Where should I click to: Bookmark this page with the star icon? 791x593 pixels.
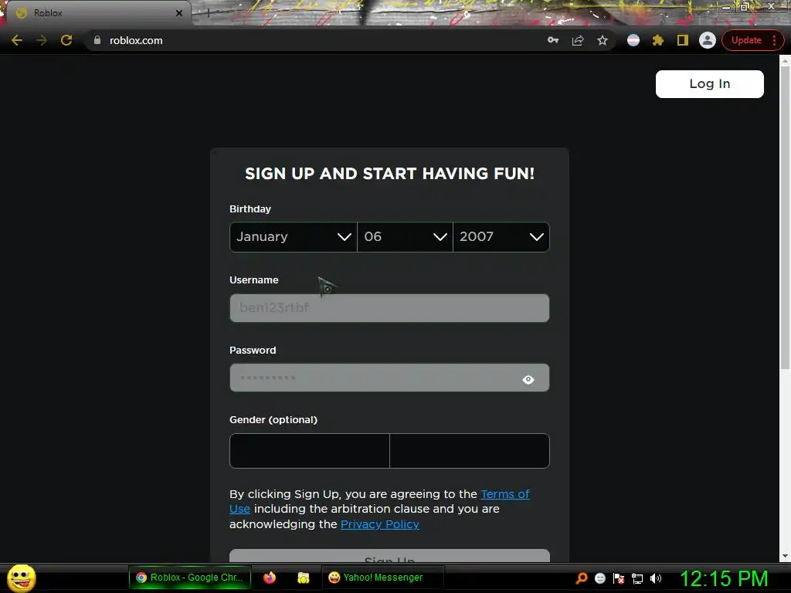[603, 40]
